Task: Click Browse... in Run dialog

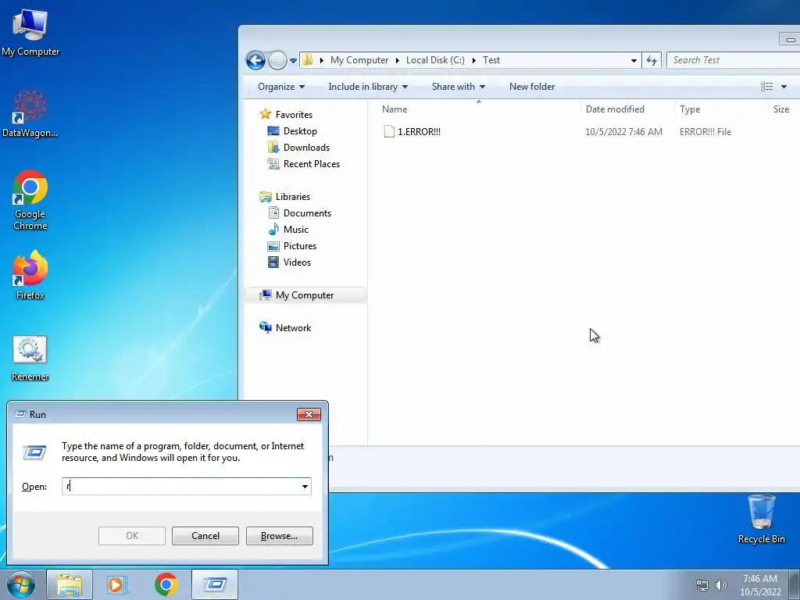Action: click(279, 536)
